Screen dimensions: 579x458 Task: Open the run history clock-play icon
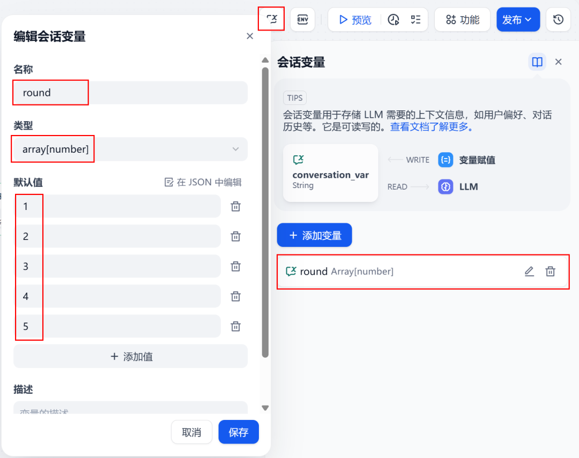(x=394, y=20)
